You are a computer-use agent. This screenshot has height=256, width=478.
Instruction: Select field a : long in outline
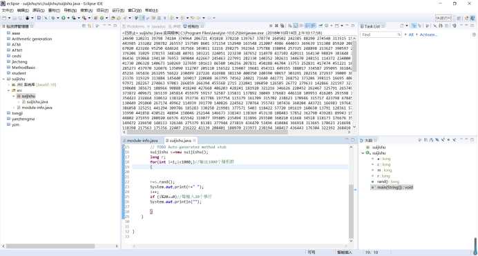pos(383,159)
